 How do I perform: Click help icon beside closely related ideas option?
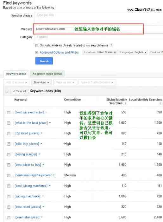click(x=111, y=45)
